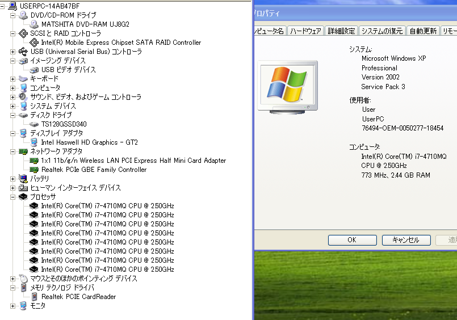
Task: Click the イメージング デバイス camera icon
Action: pos(23,61)
